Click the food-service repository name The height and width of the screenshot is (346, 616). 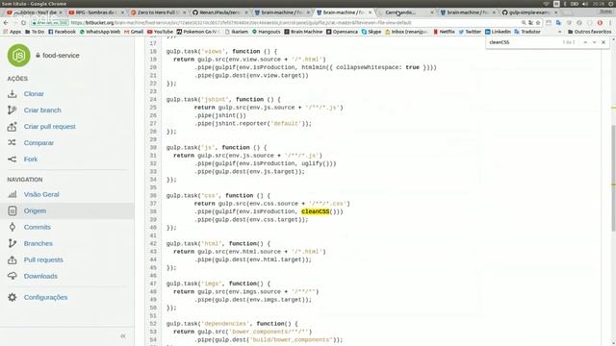[x=61, y=56]
